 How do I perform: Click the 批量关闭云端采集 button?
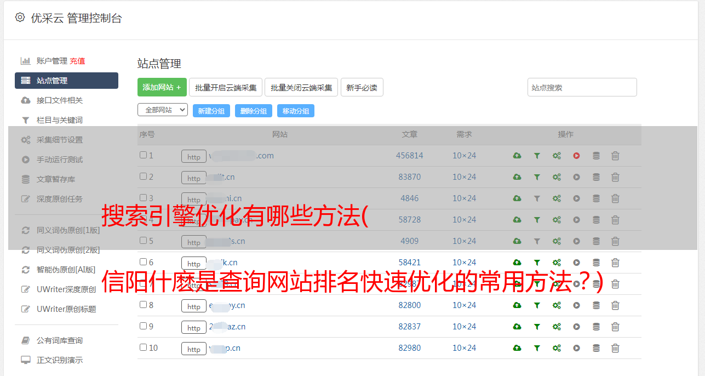pos(301,87)
